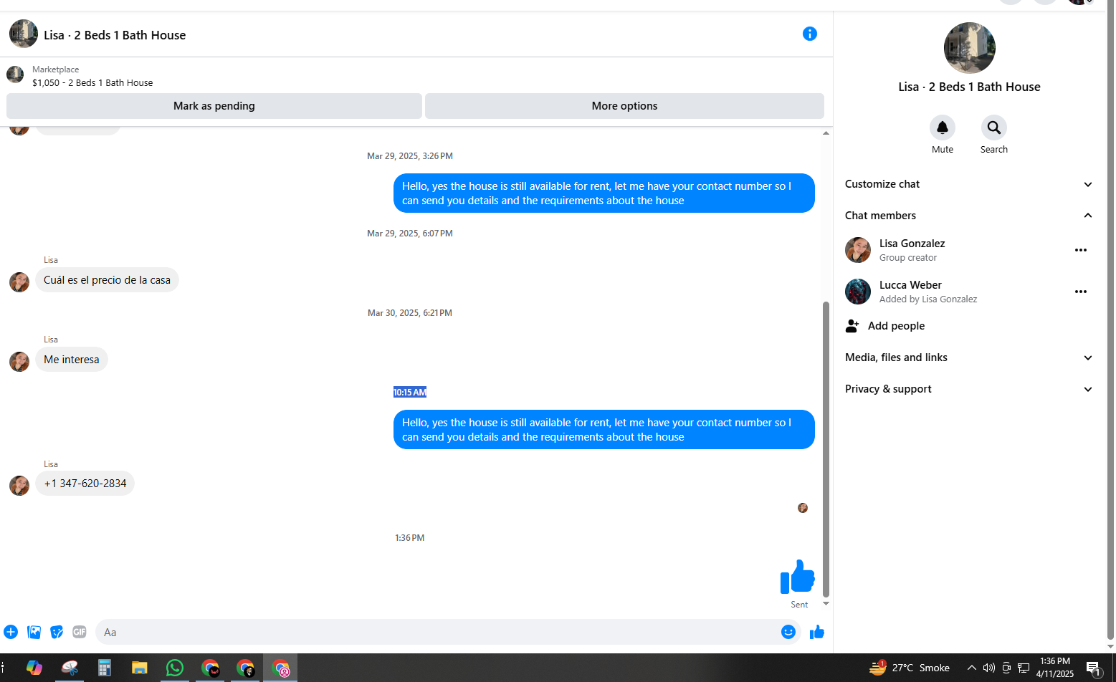Click Lucca Weber's avatar in chat members
1116x682 pixels.
858,292
